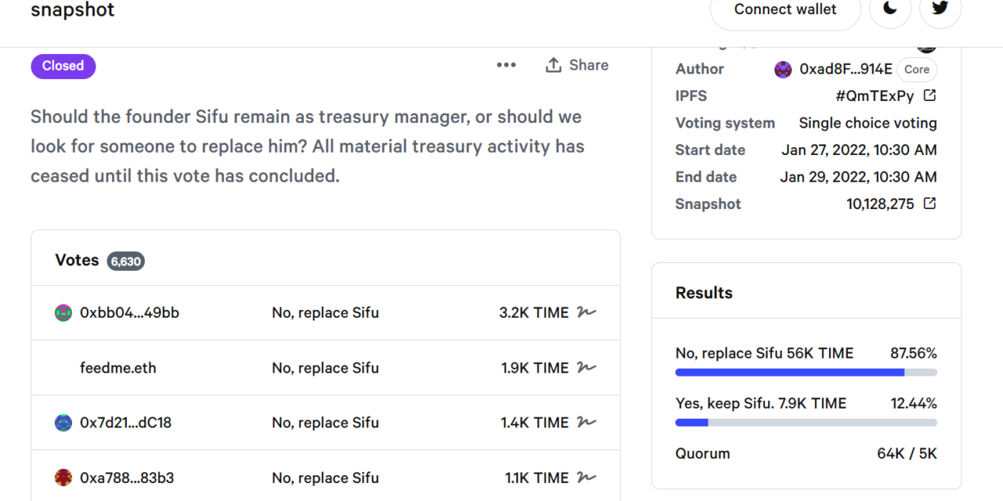Viewport: 1003px width, 501px height.
Task: Open the feedme.eth voter profile link
Action: 118,368
